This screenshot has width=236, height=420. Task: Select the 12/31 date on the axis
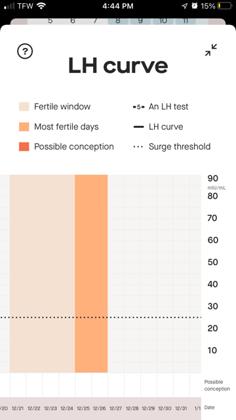(x=181, y=408)
